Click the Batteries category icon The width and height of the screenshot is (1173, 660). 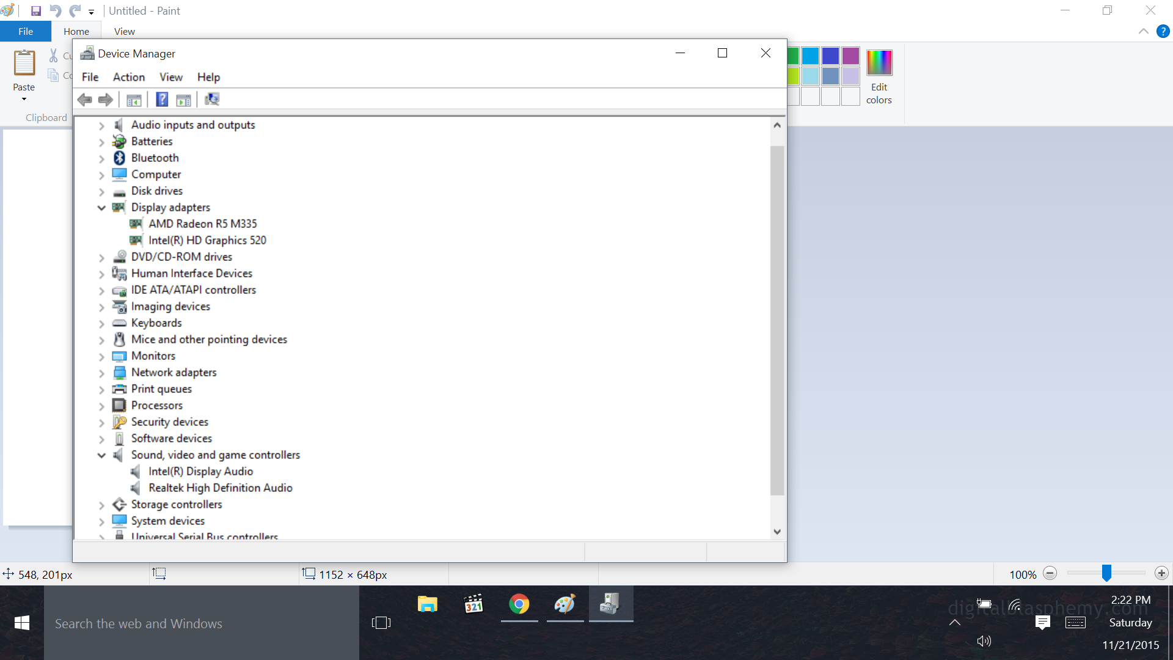(119, 141)
